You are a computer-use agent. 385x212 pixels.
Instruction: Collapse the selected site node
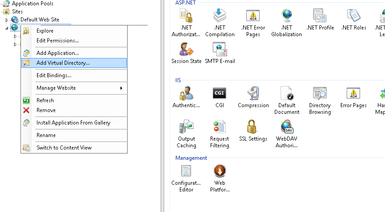coord(7,28)
